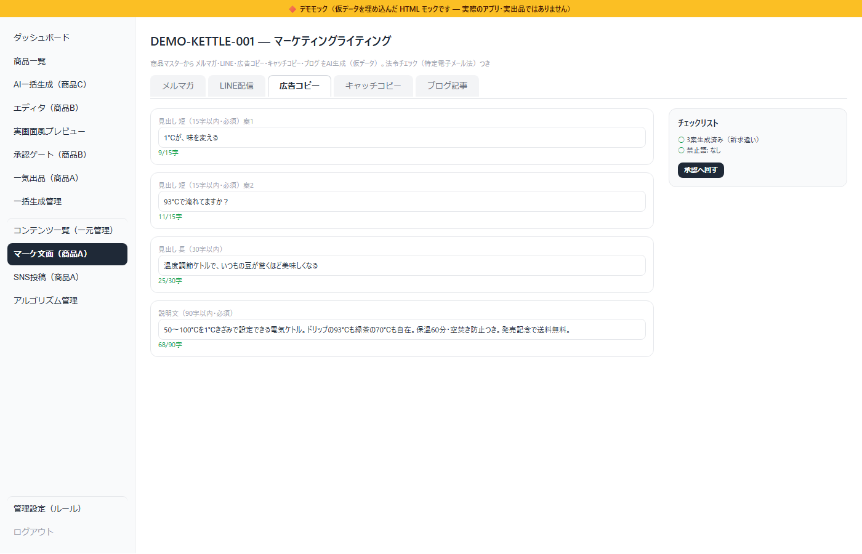
Task: Click the 9/15字 character counter
Action: pyautogui.click(x=168, y=153)
